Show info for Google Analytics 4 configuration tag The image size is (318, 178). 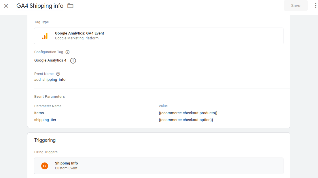pyautogui.click(x=73, y=61)
